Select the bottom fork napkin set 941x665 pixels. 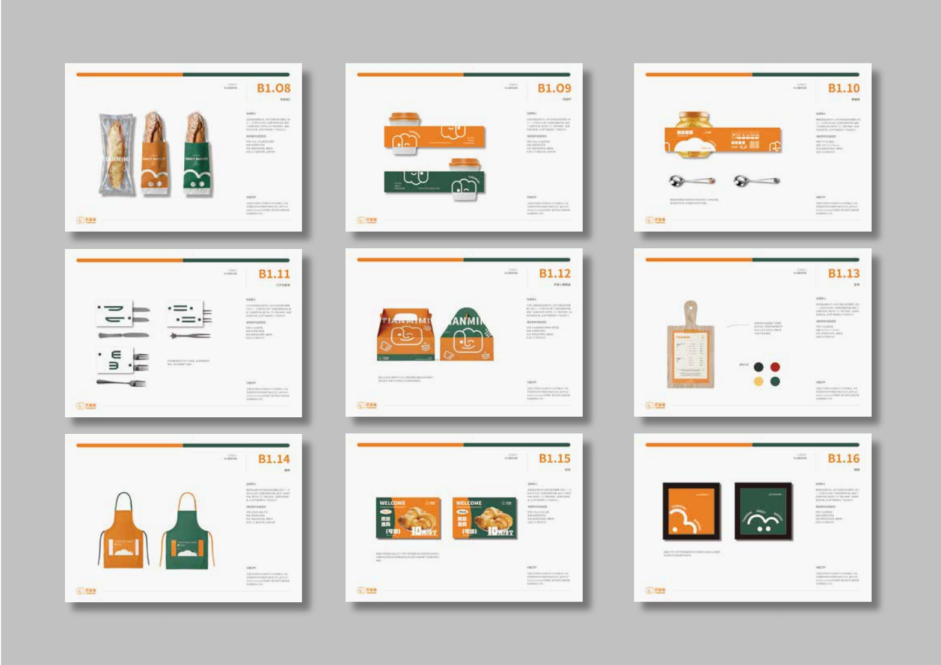pyautogui.click(x=122, y=367)
